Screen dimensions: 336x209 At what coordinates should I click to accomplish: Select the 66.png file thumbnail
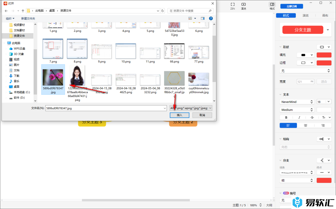pyautogui.click(x=174, y=51)
